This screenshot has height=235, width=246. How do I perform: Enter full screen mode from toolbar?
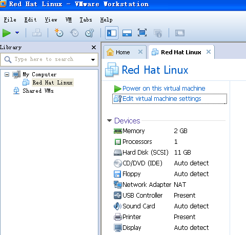142,33
